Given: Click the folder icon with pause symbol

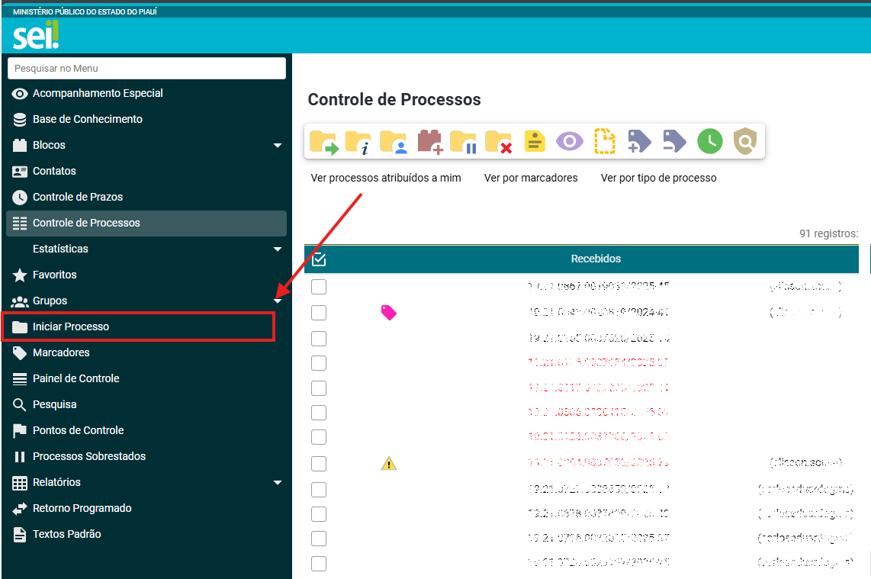Looking at the screenshot, I should pos(464,142).
